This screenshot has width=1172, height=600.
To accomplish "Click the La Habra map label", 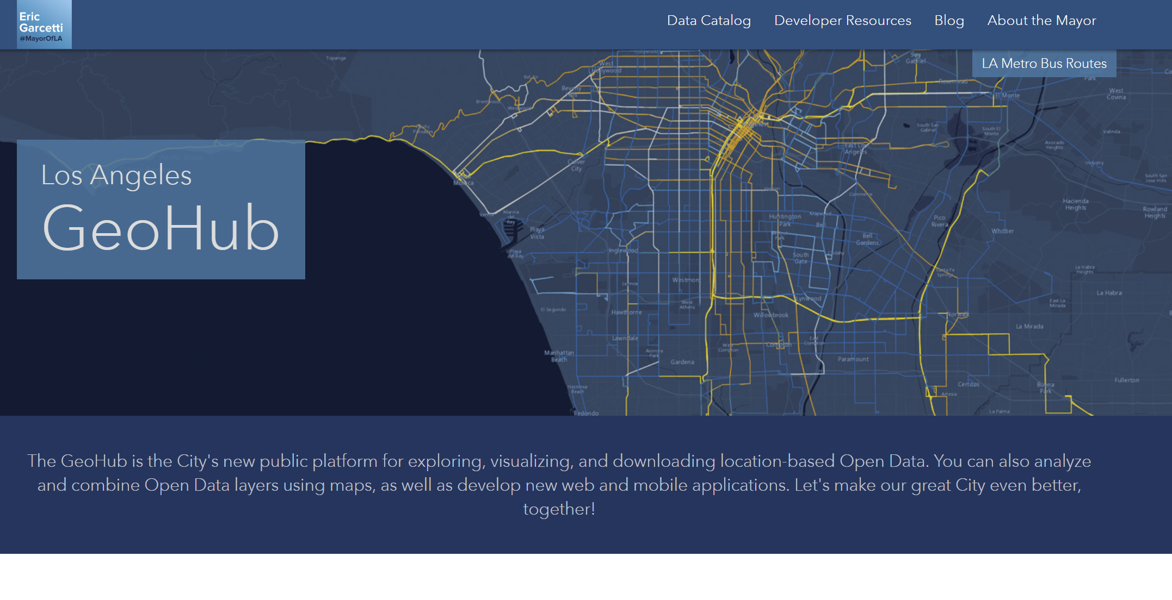I will click(x=1109, y=293).
